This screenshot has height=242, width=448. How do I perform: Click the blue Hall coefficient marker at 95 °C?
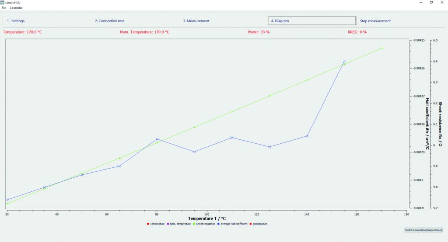(194, 152)
